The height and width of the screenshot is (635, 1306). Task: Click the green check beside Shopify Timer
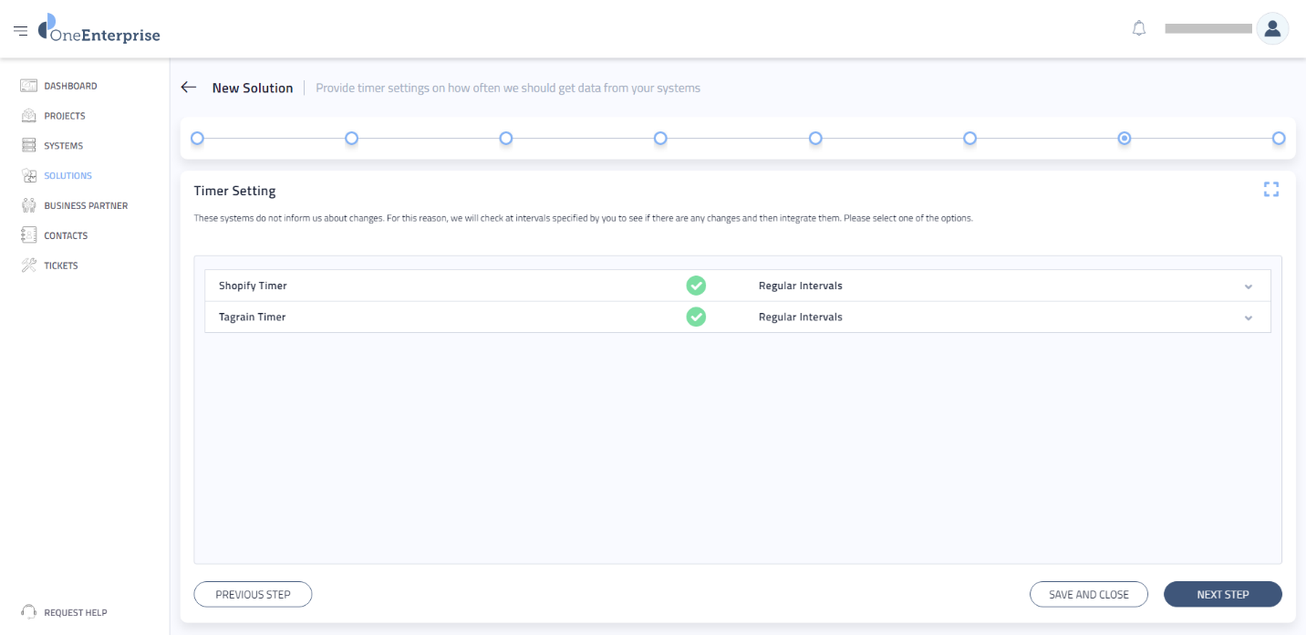coord(696,286)
